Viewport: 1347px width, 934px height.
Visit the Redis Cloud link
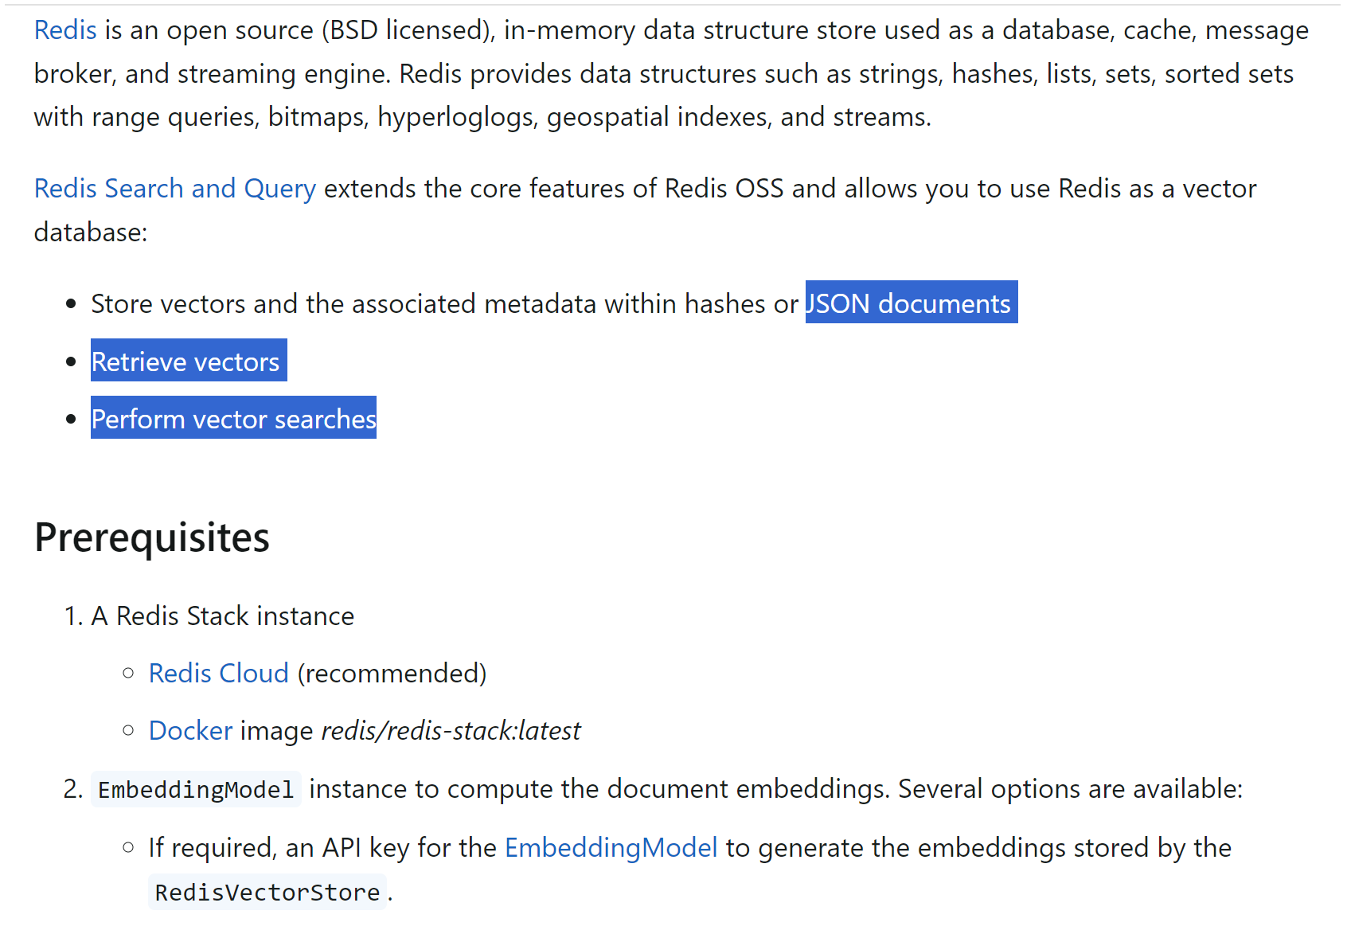pyautogui.click(x=219, y=674)
